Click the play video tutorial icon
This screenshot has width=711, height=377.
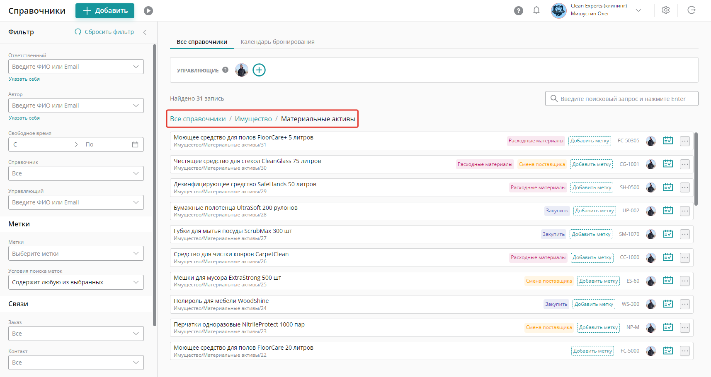(148, 11)
